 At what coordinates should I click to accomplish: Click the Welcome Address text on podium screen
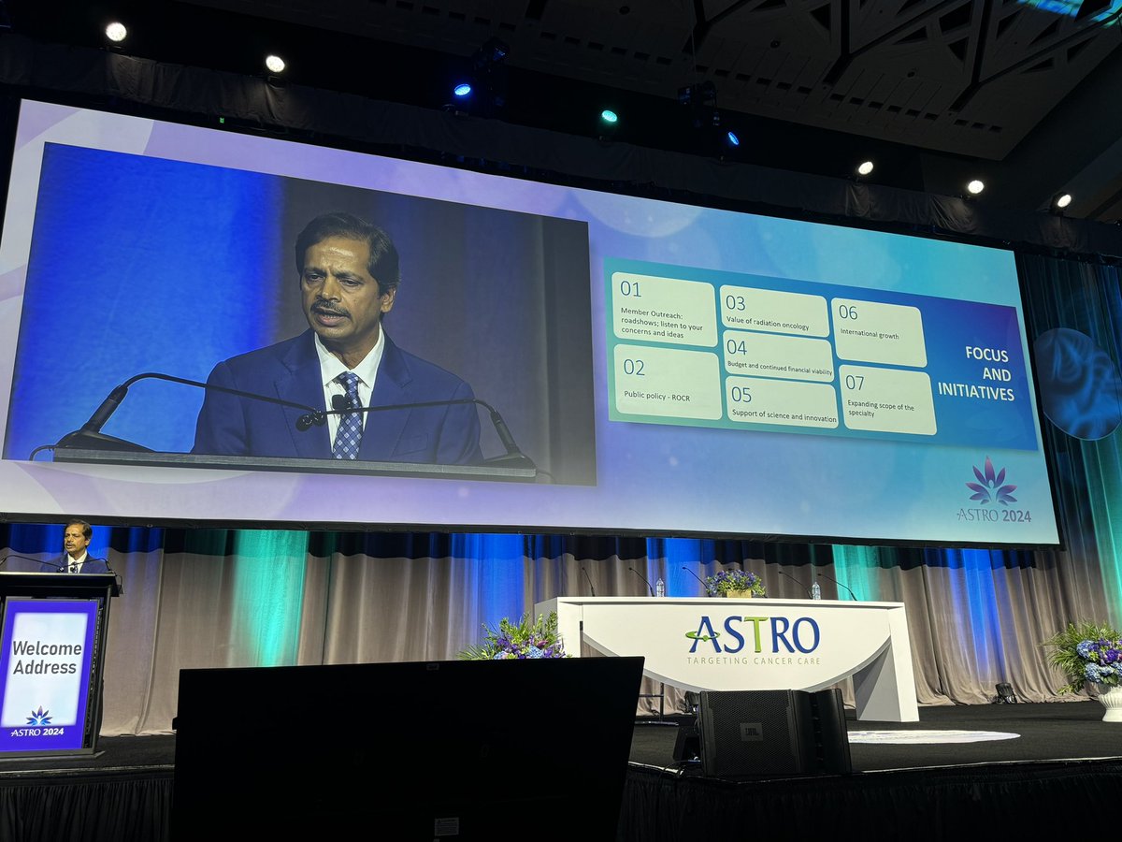point(45,658)
